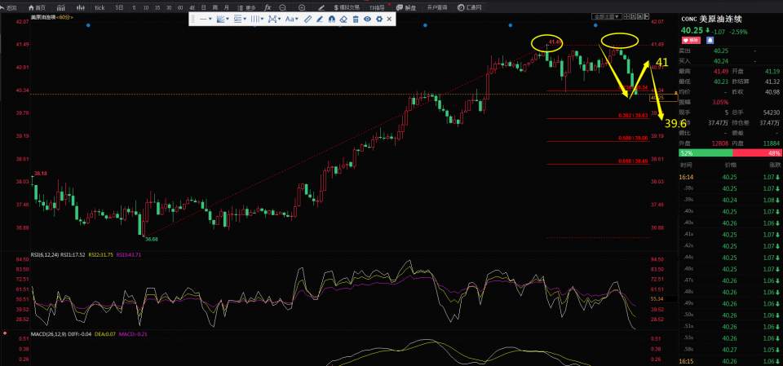Click the last small layout icon beside dropdown
This screenshot has width=783, height=366.
(646, 16)
